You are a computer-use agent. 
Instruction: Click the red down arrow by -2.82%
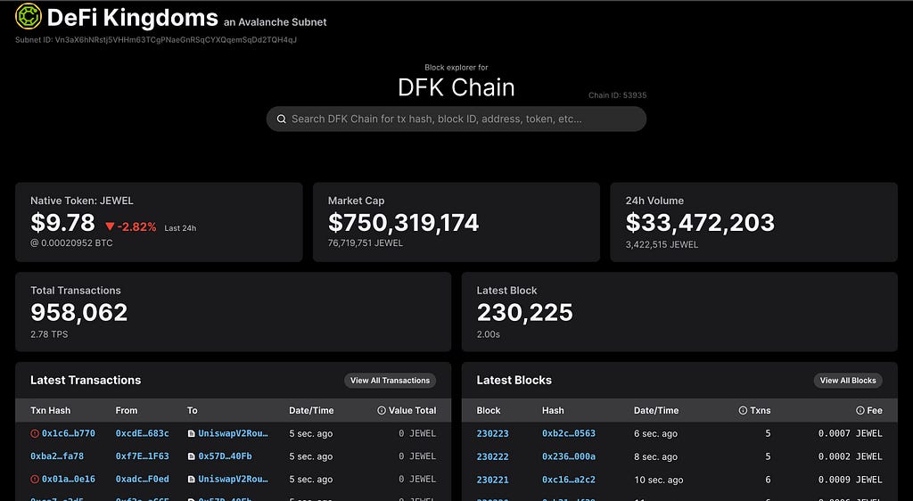110,226
